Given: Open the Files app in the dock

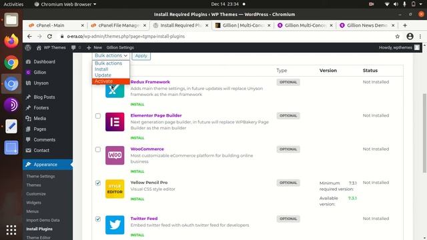Looking at the screenshot, I should tap(11, 20).
